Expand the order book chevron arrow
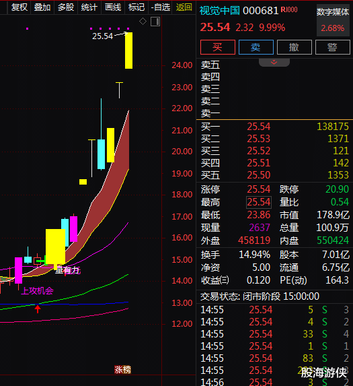 pyautogui.click(x=274, y=62)
